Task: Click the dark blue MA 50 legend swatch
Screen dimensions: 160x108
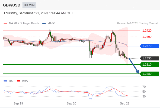Action: click(44, 23)
